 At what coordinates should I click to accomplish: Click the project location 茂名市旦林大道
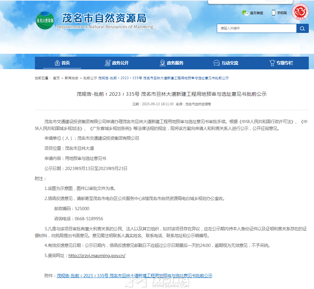(x=80, y=148)
